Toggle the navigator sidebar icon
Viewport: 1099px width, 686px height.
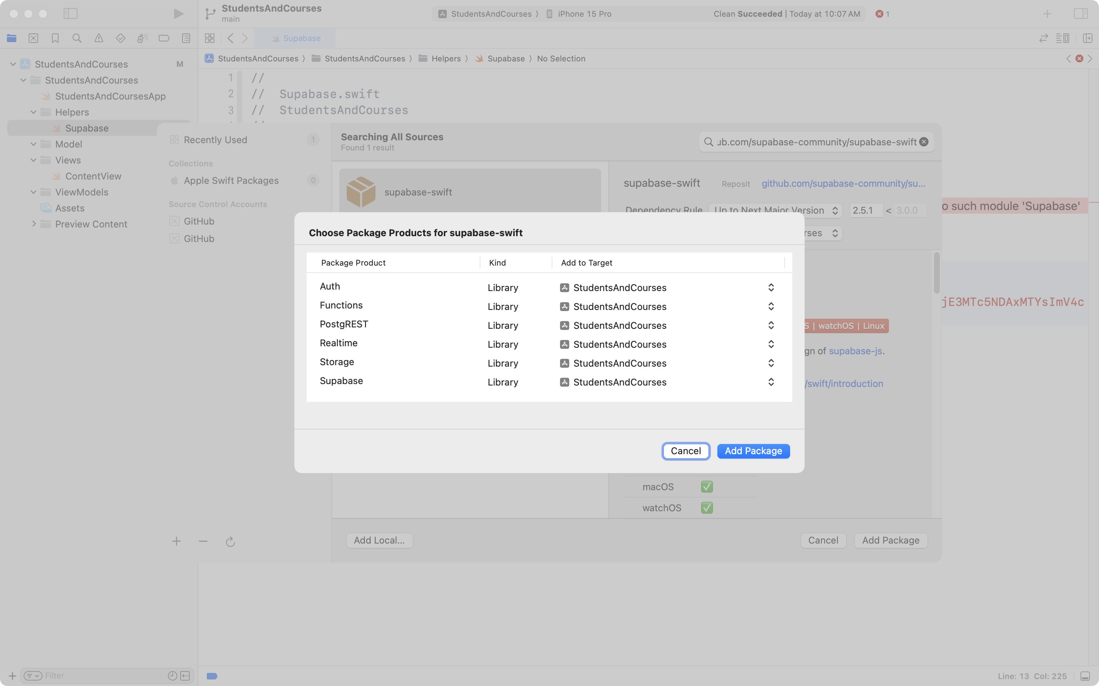pos(71,13)
